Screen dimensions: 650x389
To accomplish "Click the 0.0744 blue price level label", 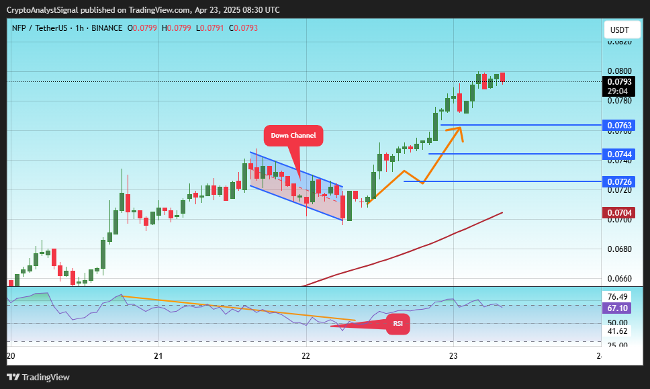I will pos(619,155).
